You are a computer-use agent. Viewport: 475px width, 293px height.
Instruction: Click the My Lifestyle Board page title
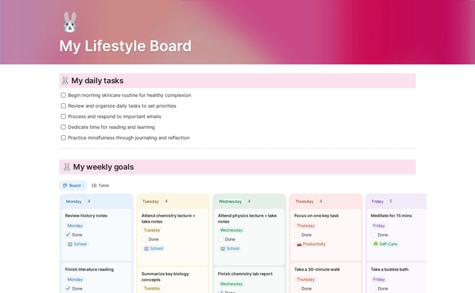(x=126, y=46)
